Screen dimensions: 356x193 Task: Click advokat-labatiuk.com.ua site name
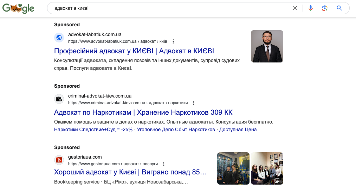tap(95, 34)
